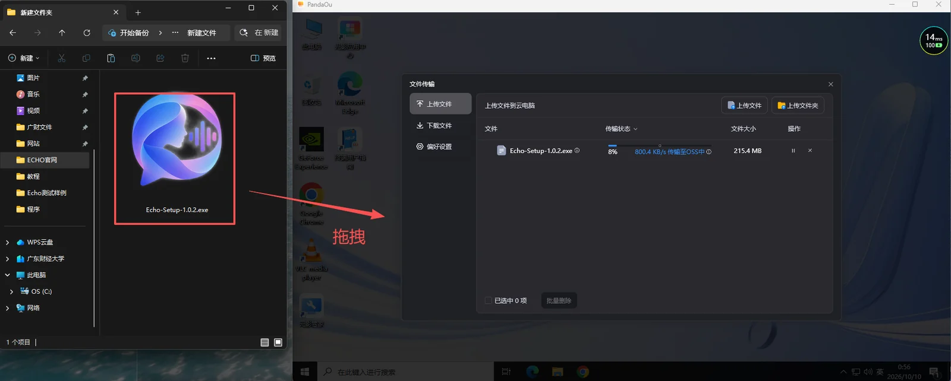Select the Google Chrome desktop shortcut
This screenshot has width=951, height=381.
(x=311, y=204)
